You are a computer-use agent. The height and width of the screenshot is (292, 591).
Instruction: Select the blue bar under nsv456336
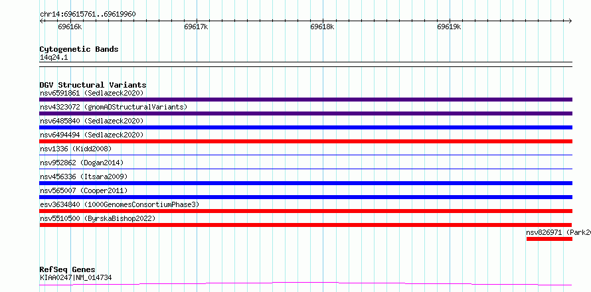pyautogui.click(x=305, y=183)
